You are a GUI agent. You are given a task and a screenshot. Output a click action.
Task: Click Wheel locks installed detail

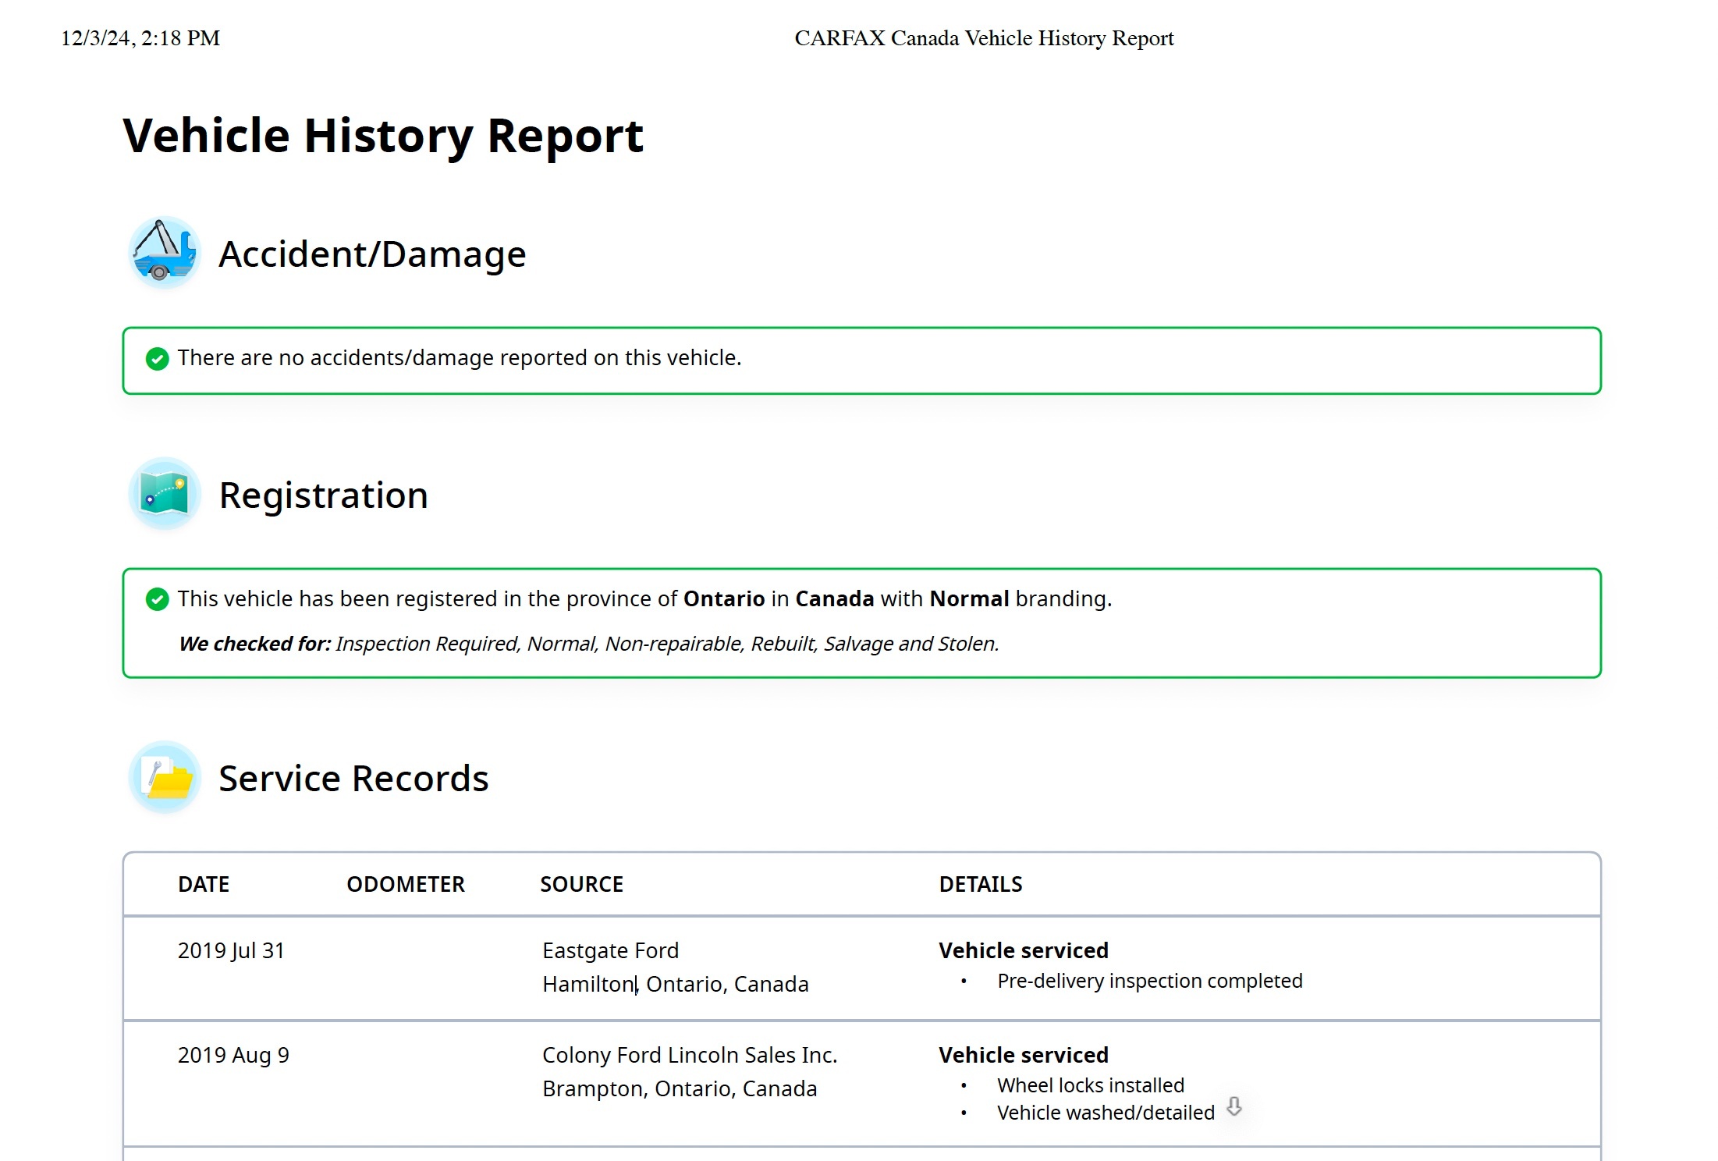tap(1091, 1085)
